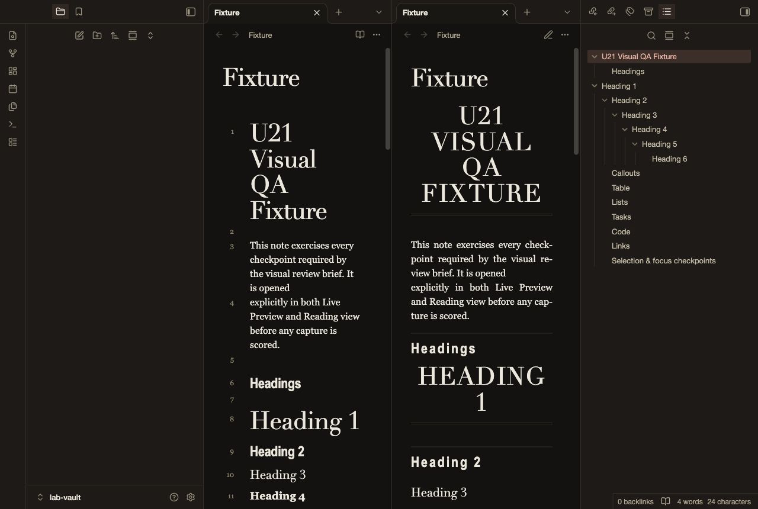
Task: Collapse the Heading 5 outline chevron
Action: click(x=635, y=144)
